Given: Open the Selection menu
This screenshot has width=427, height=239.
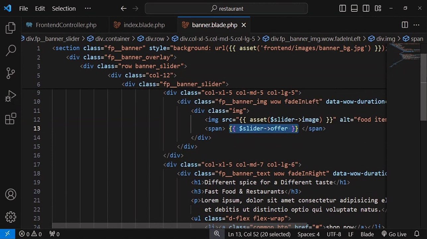Looking at the screenshot, I should pyautogui.click(x=64, y=9).
